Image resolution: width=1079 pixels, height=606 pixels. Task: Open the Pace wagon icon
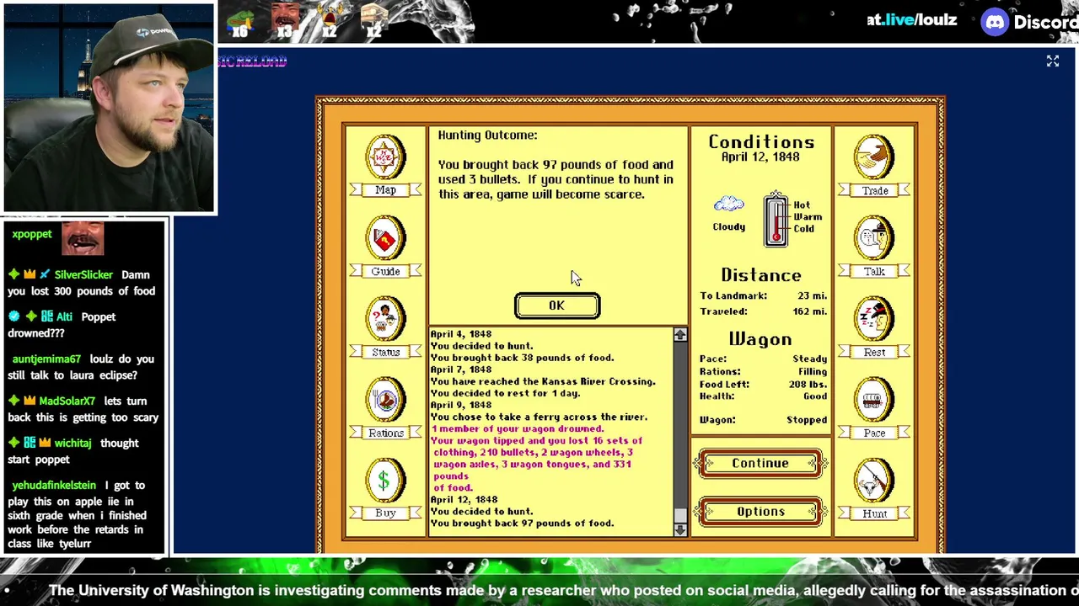point(874,400)
